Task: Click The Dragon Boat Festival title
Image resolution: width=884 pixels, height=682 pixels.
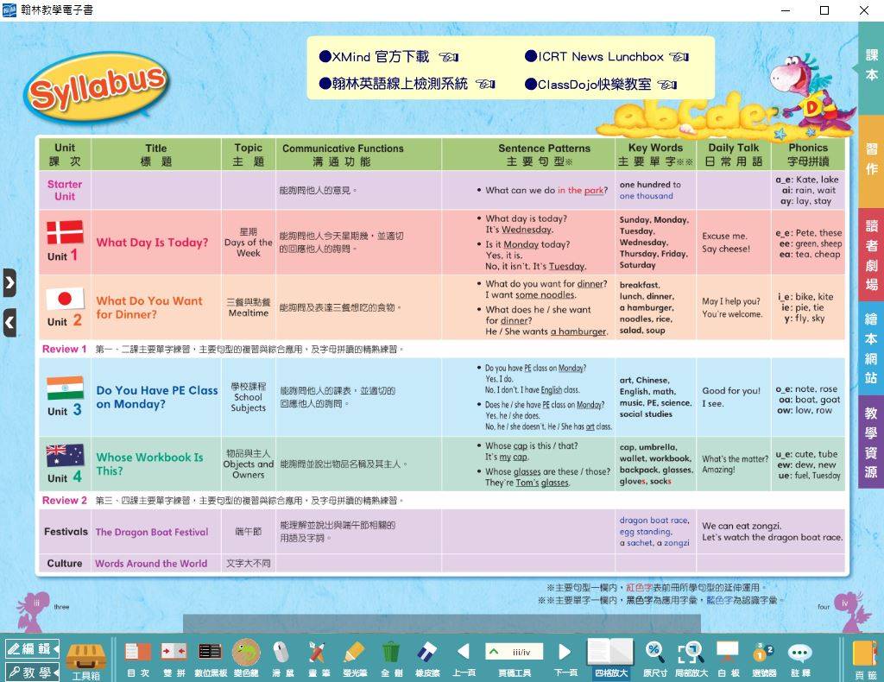Action: (152, 532)
